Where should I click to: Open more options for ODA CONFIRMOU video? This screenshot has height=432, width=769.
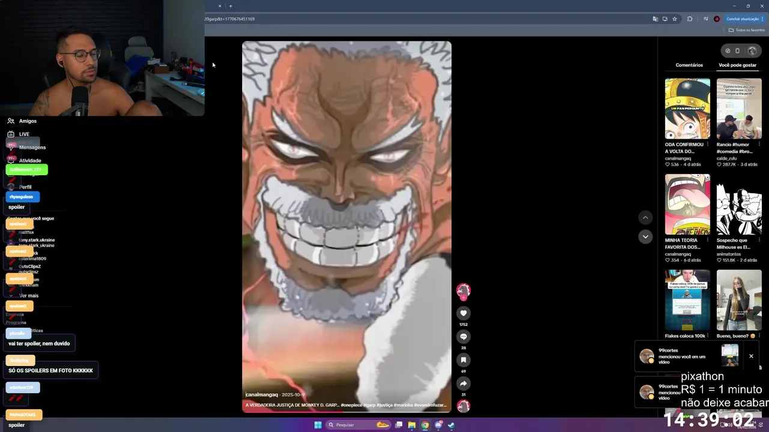[x=708, y=145]
